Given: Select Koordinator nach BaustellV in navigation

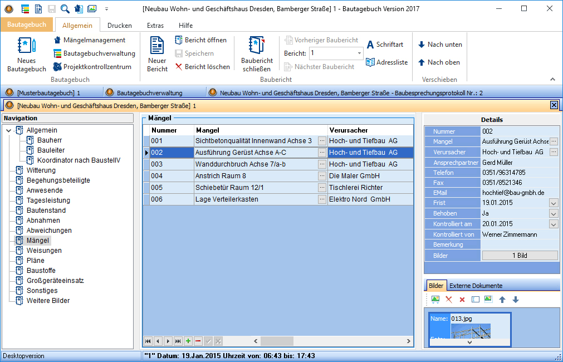Looking at the screenshot, I should pyautogui.click(x=79, y=160).
